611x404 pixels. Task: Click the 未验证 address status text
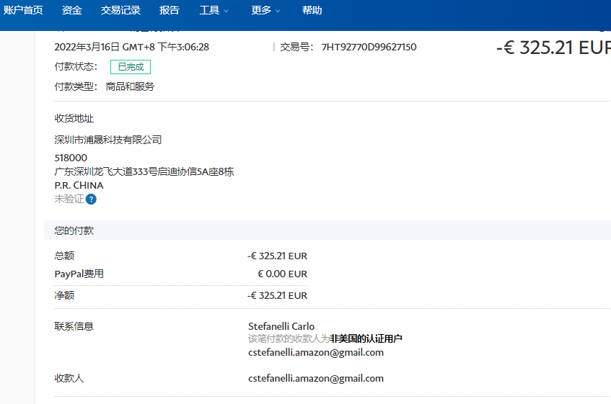pyautogui.click(x=69, y=199)
